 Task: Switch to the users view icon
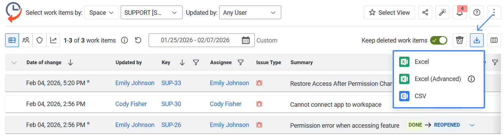[x=26, y=40]
